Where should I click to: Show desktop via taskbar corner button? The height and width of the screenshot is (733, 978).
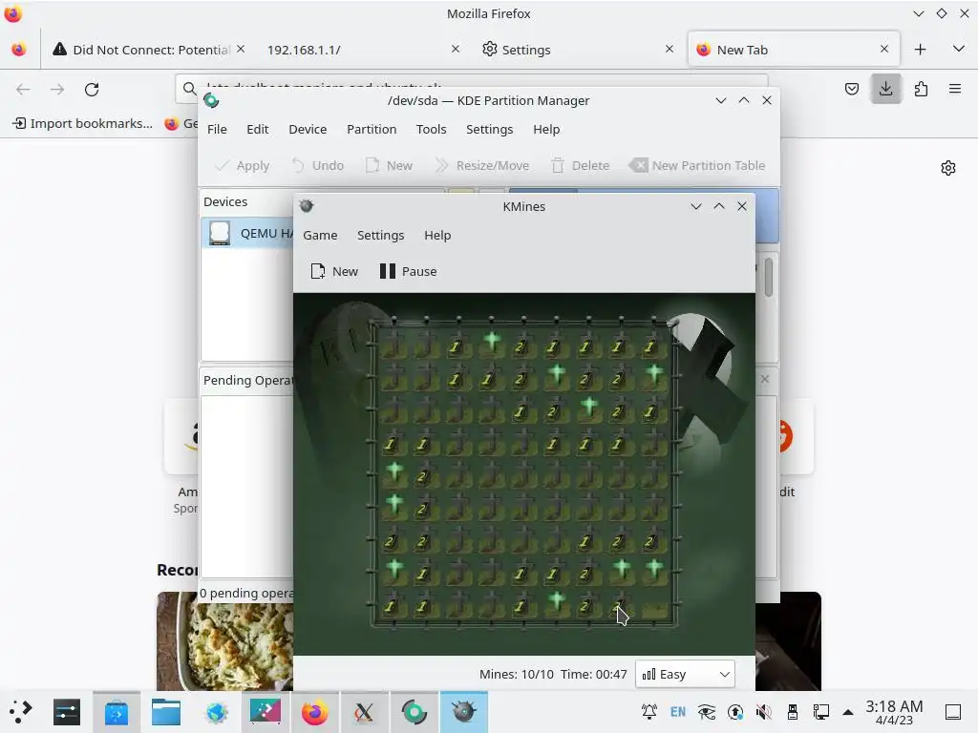[x=953, y=712]
